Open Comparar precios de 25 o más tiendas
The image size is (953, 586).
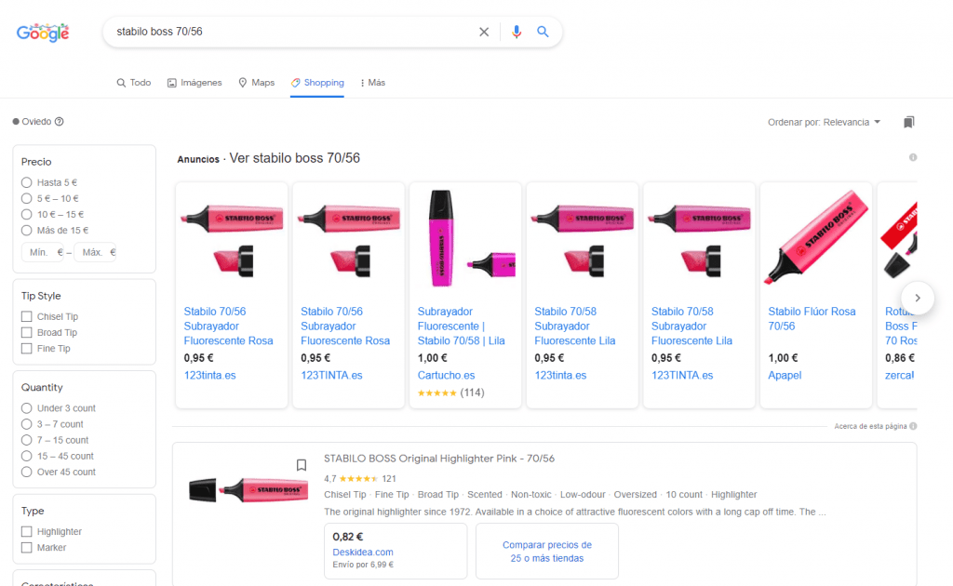click(547, 552)
